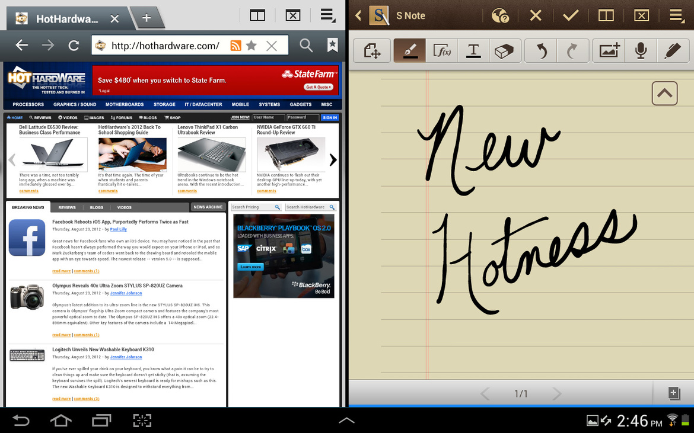The height and width of the screenshot is (433, 694).
Task: Reload the HotHardware page
Action: 74,45
